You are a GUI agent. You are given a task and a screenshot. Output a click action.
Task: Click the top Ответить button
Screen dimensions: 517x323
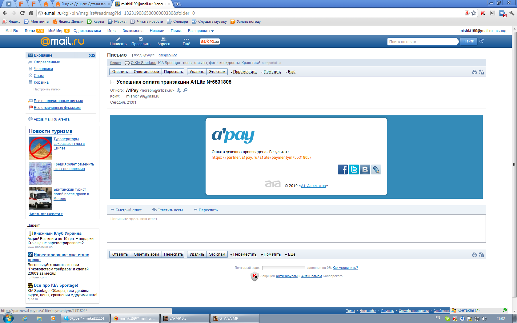click(x=120, y=72)
